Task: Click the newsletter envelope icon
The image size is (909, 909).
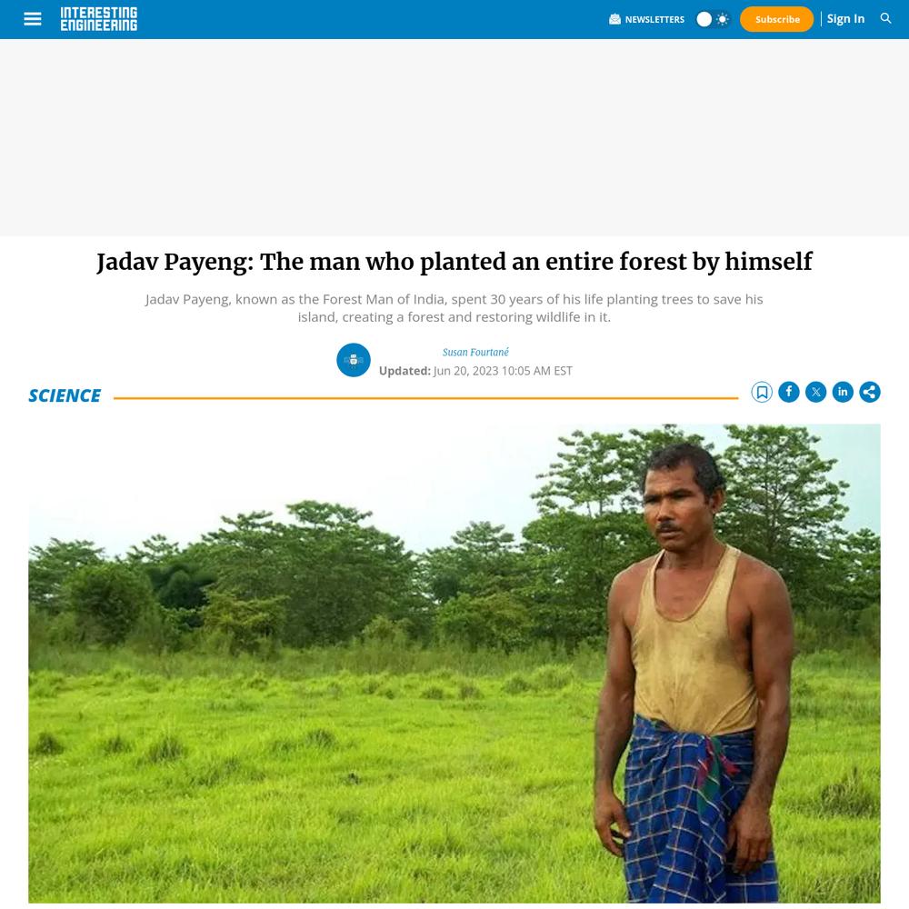Action: tap(614, 19)
